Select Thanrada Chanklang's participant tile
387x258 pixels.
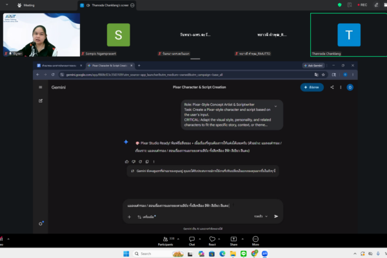point(349,35)
